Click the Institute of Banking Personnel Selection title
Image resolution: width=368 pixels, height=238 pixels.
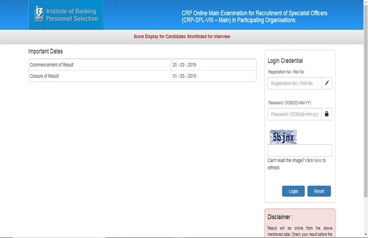(72, 15)
